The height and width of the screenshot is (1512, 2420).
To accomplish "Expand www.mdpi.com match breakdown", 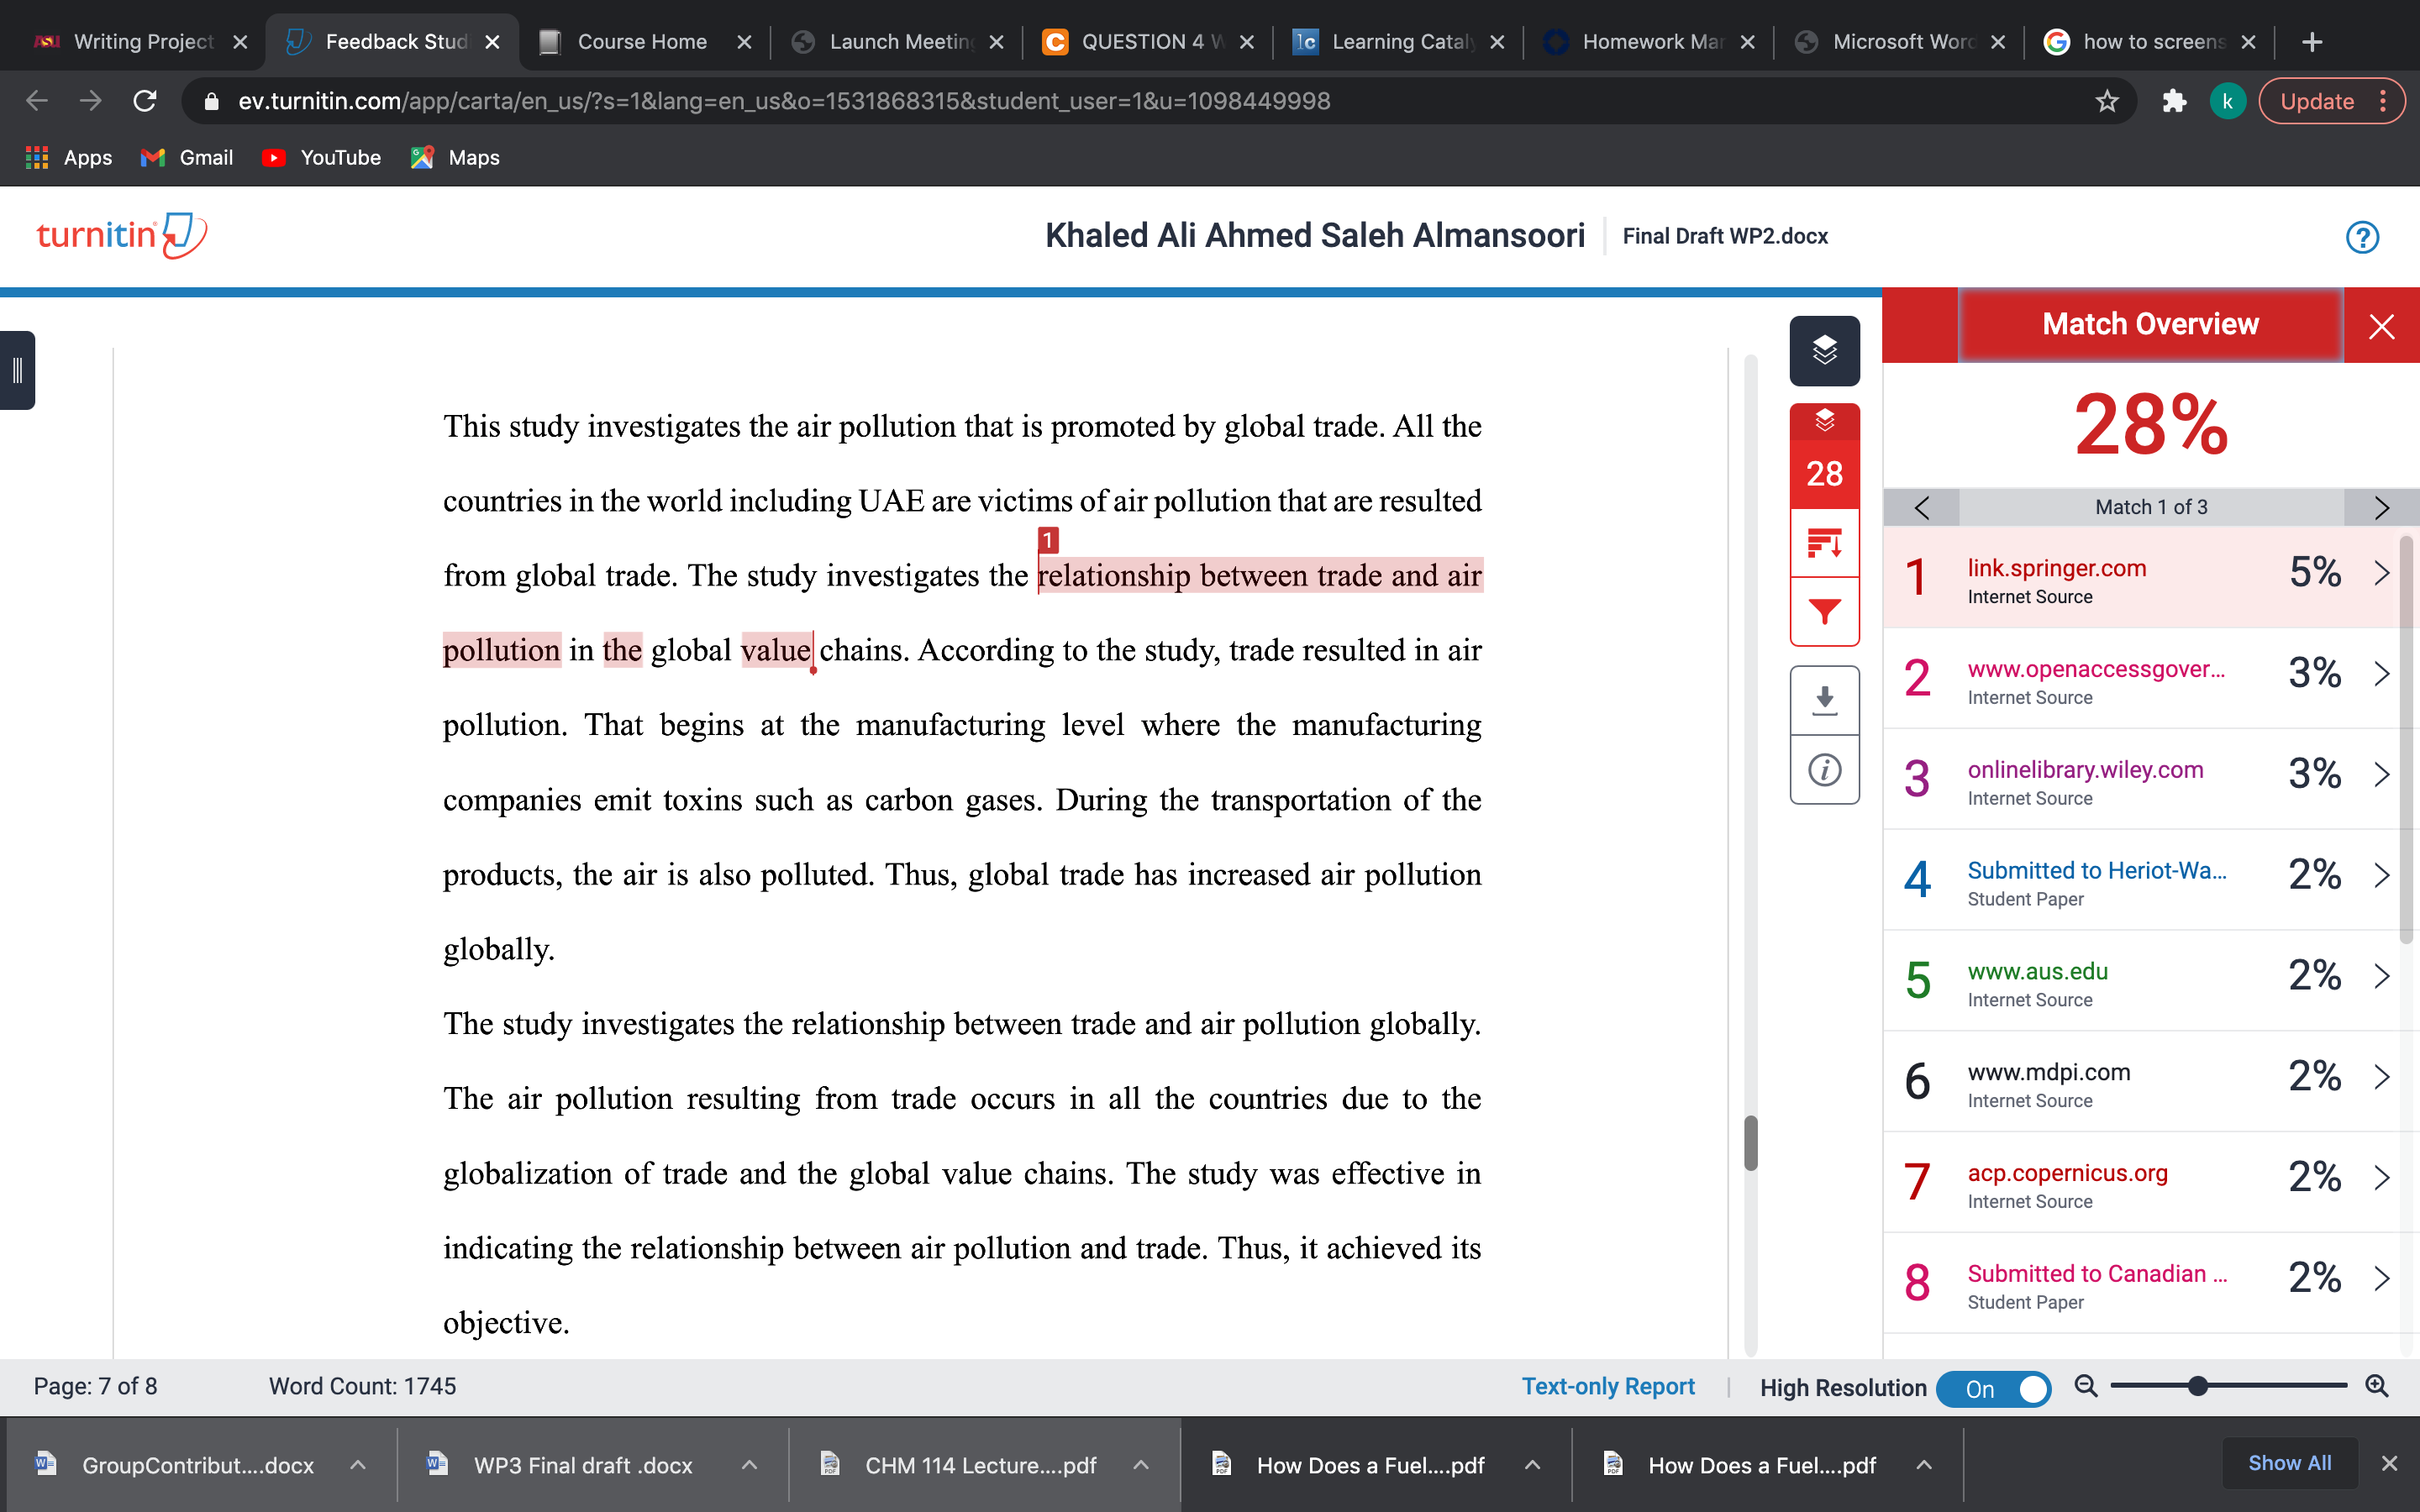I will (x=2381, y=1077).
